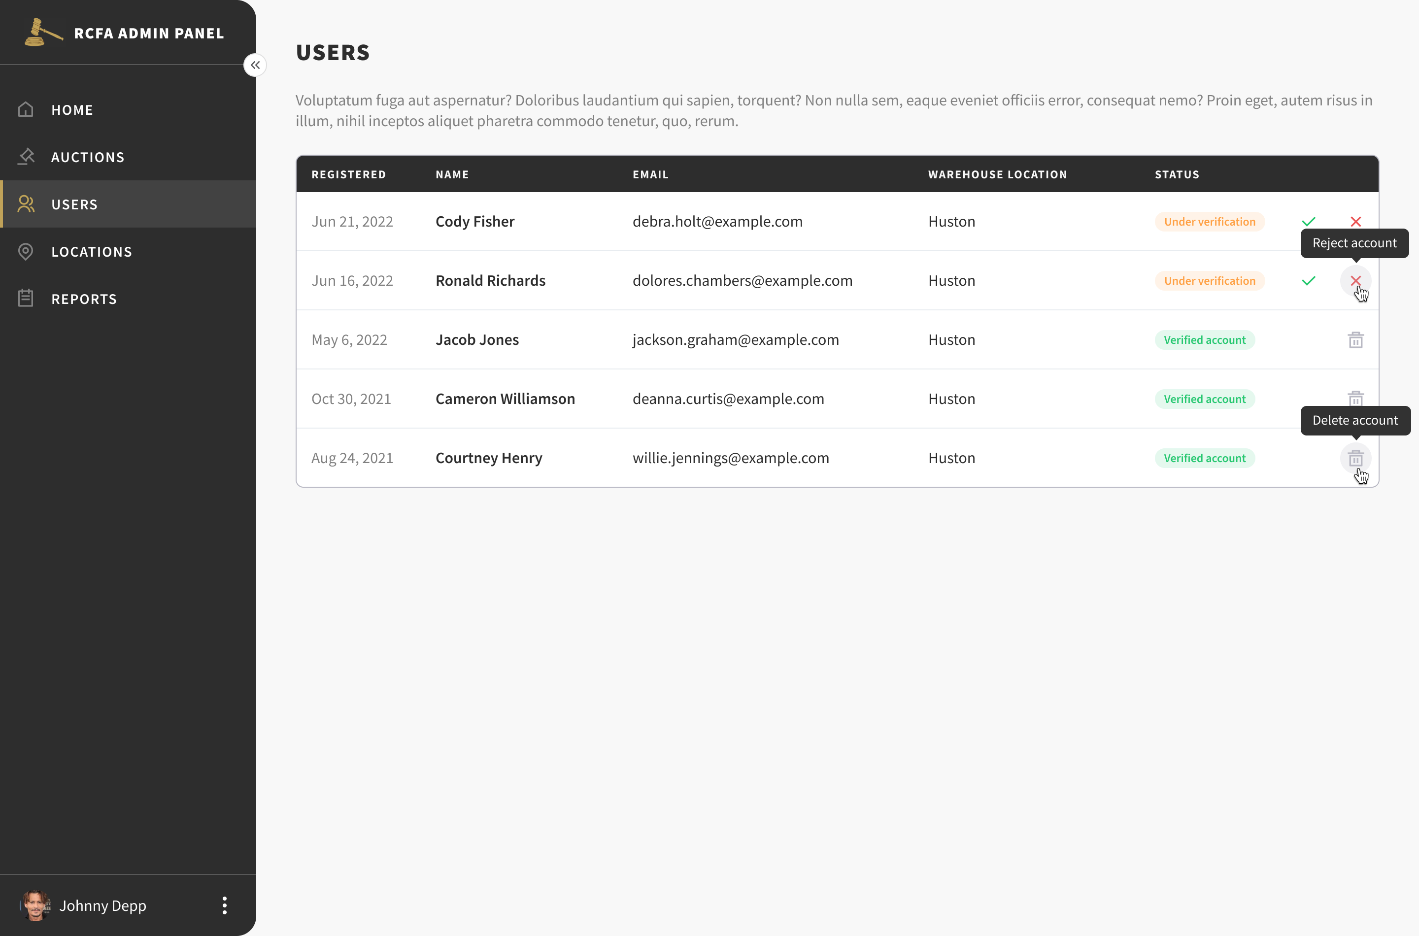This screenshot has height=936, width=1419.
Task: Click the Oct 30, 2021 date
Action: (x=351, y=399)
